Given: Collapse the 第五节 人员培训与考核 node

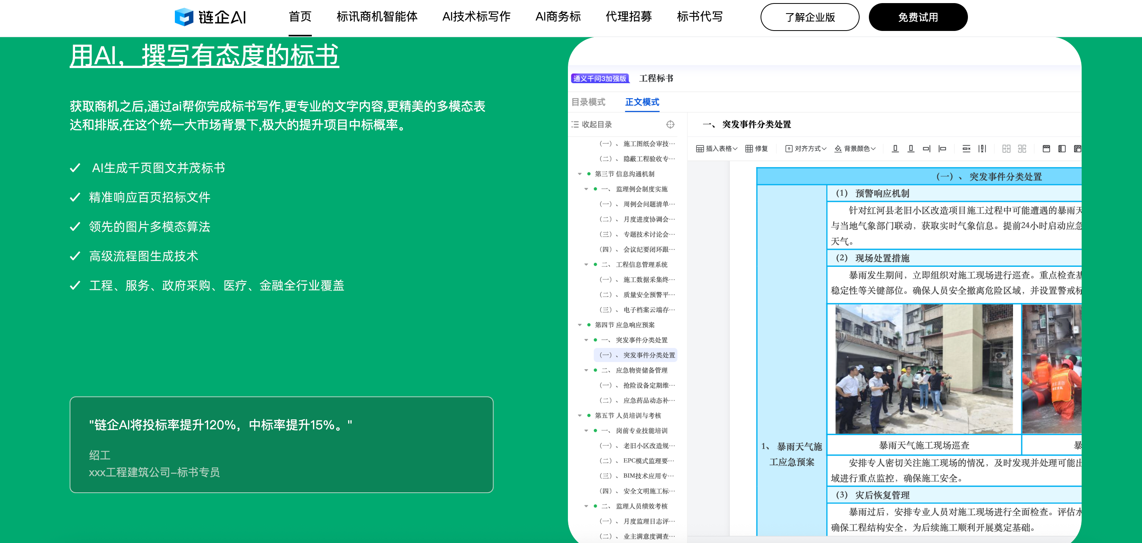Looking at the screenshot, I should click(580, 415).
